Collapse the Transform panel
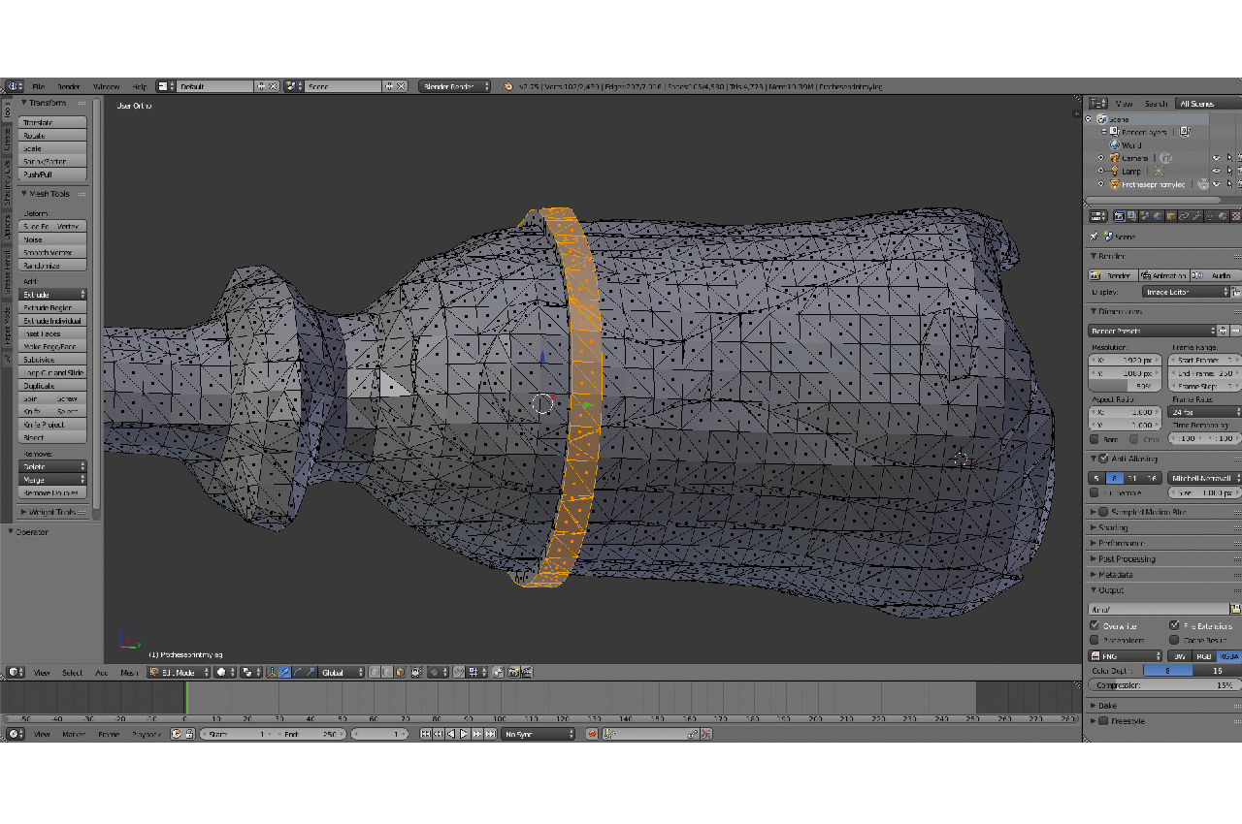 pos(47,103)
